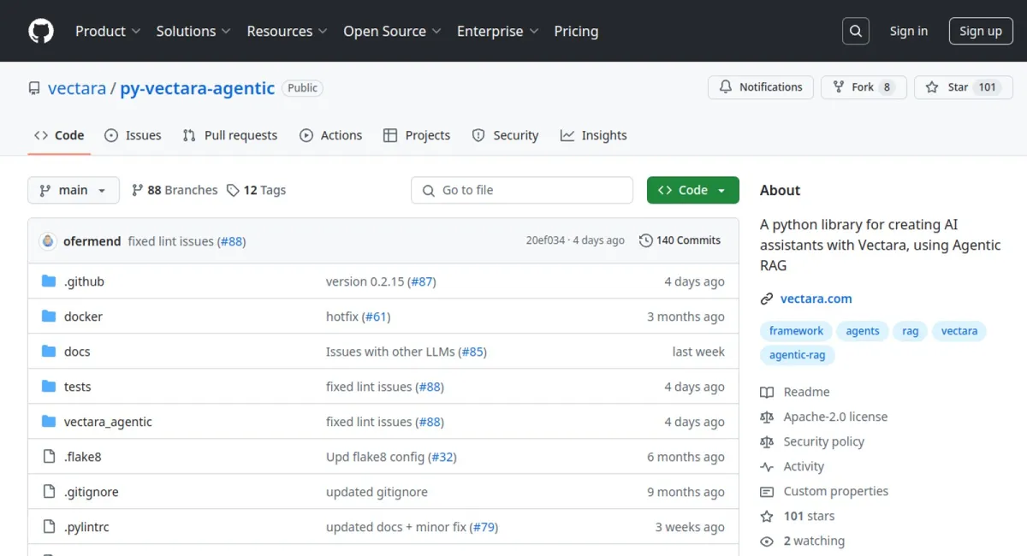Click the .flake8 file icon
Screen dimensions: 1027x556
click(49, 457)
